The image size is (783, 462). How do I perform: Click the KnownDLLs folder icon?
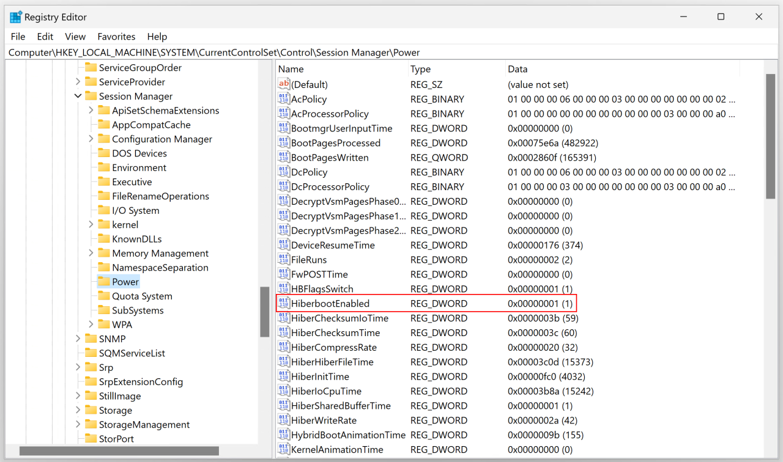104,239
